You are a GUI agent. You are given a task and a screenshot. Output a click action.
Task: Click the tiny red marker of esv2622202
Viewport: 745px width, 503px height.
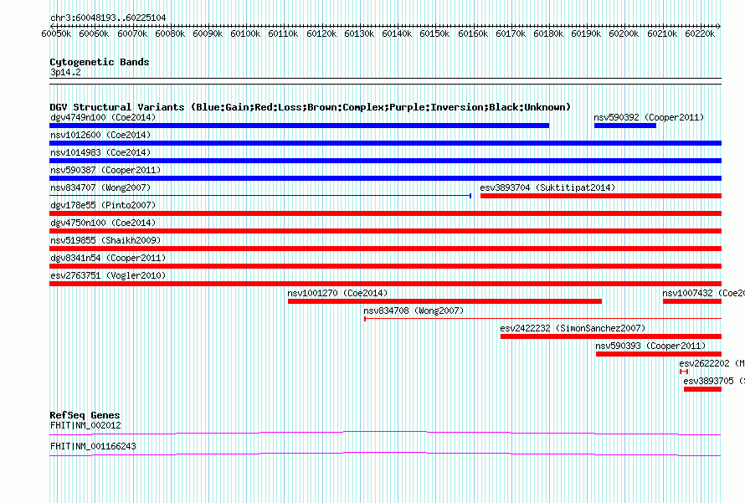684,372
